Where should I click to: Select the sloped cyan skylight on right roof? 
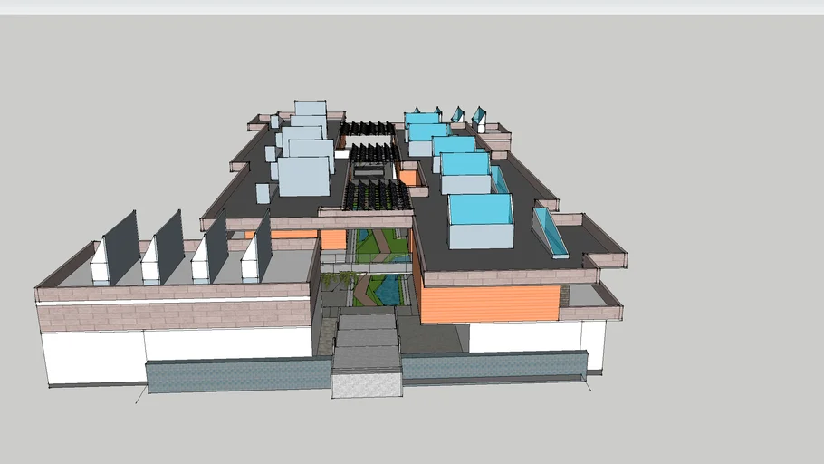551,233
